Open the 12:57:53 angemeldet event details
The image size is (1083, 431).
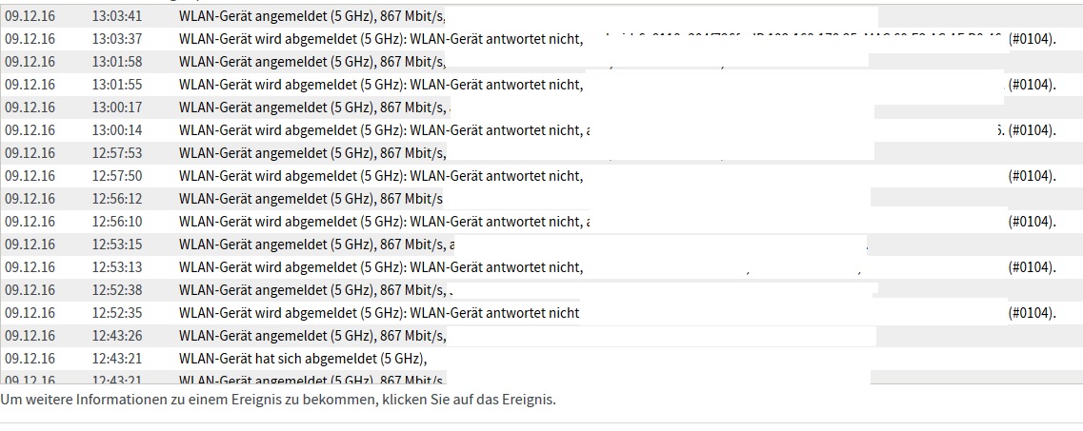(311, 153)
